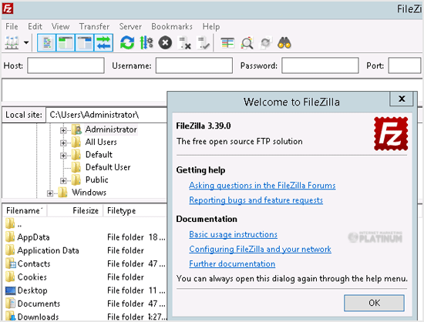Open the Bookmarks menu
This screenshot has height=322, width=424.
click(x=172, y=26)
